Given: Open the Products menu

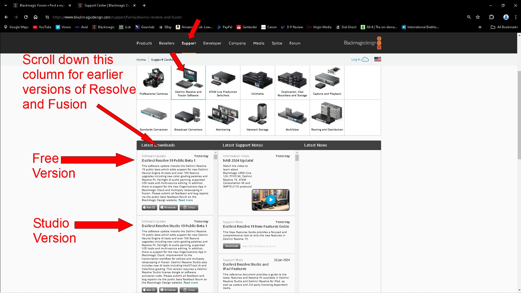Looking at the screenshot, I should [x=144, y=43].
